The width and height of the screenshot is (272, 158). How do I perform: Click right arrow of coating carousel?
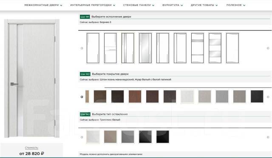(268, 97)
